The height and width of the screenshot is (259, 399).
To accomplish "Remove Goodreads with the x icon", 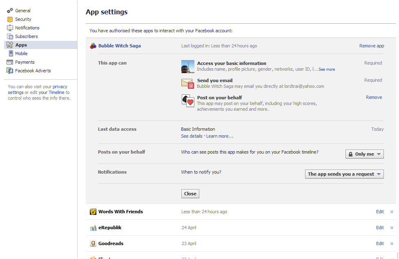I will [x=392, y=244].
